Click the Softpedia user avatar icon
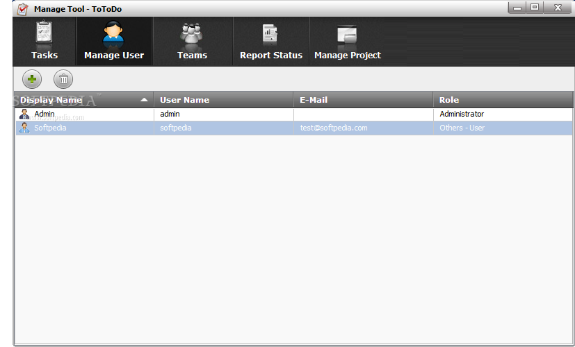The image size is (575, 347). click(x=24, y=128)
